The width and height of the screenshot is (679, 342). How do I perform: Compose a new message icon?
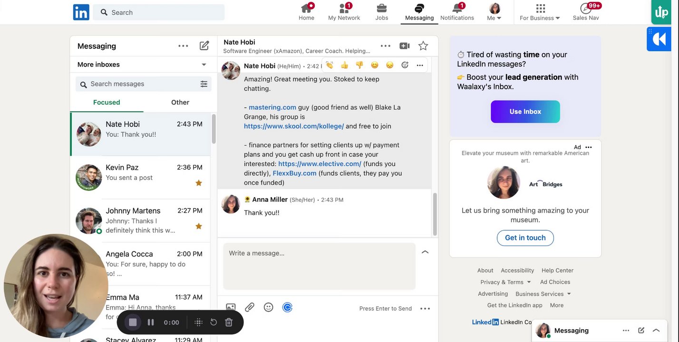pyautogui.click(x=204, y=46)
